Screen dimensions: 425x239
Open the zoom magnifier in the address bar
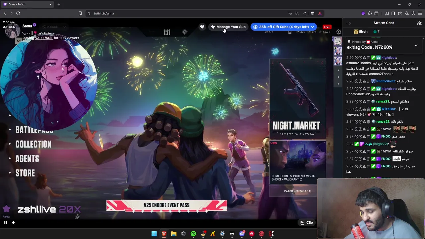tap(297, 13)
